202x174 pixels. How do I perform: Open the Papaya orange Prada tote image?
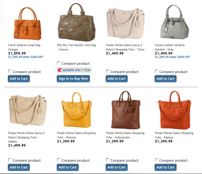pos(174,110)
